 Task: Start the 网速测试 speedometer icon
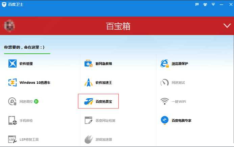click(165, 82)
